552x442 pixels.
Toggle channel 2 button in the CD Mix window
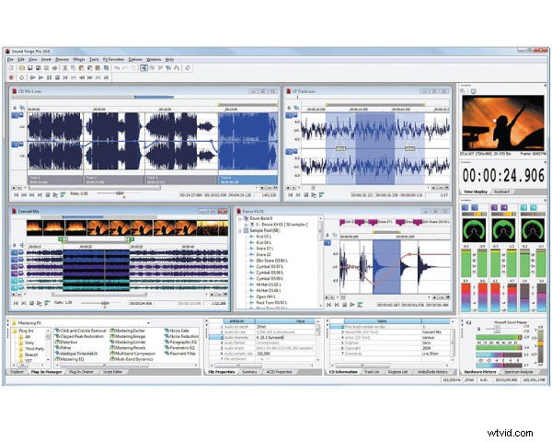pos(15,145)
